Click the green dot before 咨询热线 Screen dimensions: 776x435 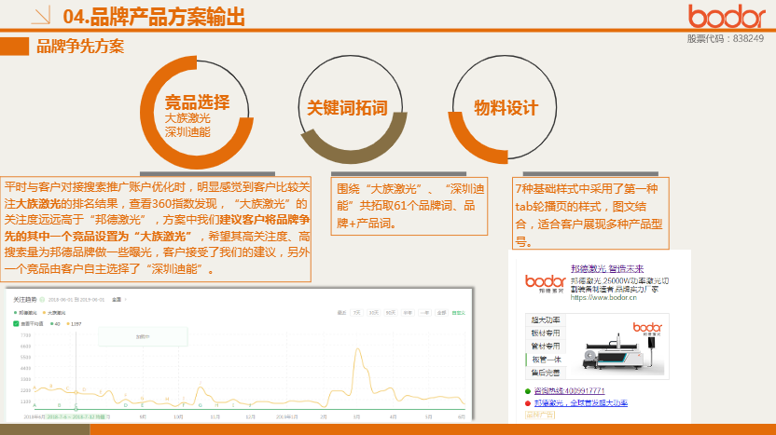528,391
